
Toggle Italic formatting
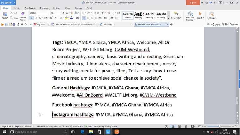[x=36, y=18]
